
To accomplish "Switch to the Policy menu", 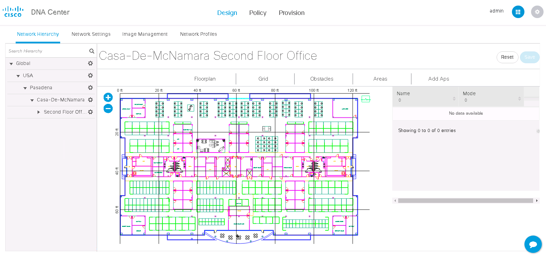I will [x=258, y=13].
